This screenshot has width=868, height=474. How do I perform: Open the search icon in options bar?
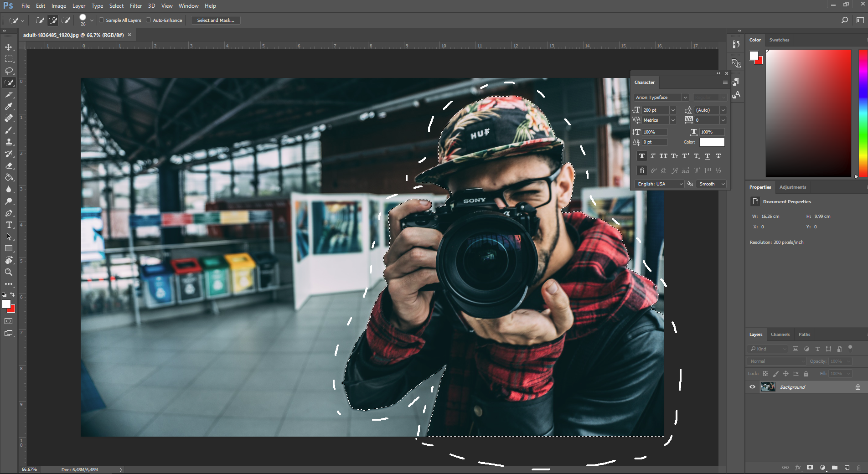coord(844,20)
